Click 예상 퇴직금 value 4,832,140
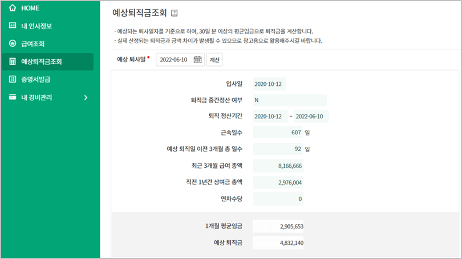 [x=278, y=243]
